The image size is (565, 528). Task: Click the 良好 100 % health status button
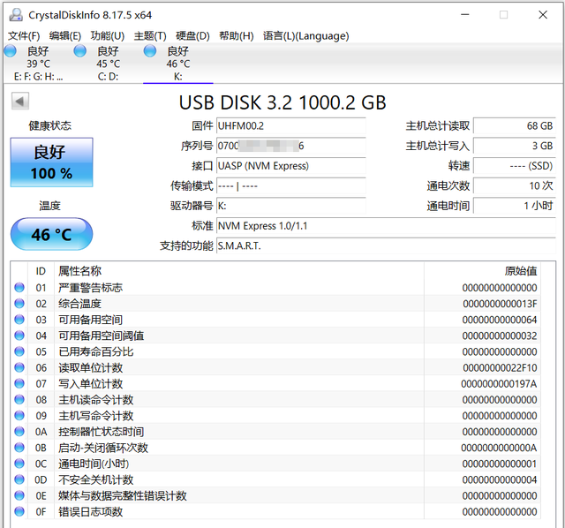point(51,162)
